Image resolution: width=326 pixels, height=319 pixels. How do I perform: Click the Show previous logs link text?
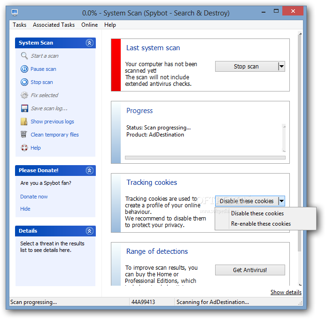52,122
